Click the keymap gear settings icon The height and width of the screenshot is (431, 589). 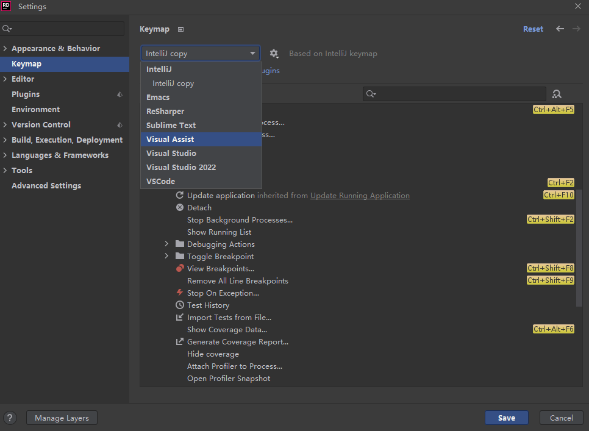[x=274, y=54]
